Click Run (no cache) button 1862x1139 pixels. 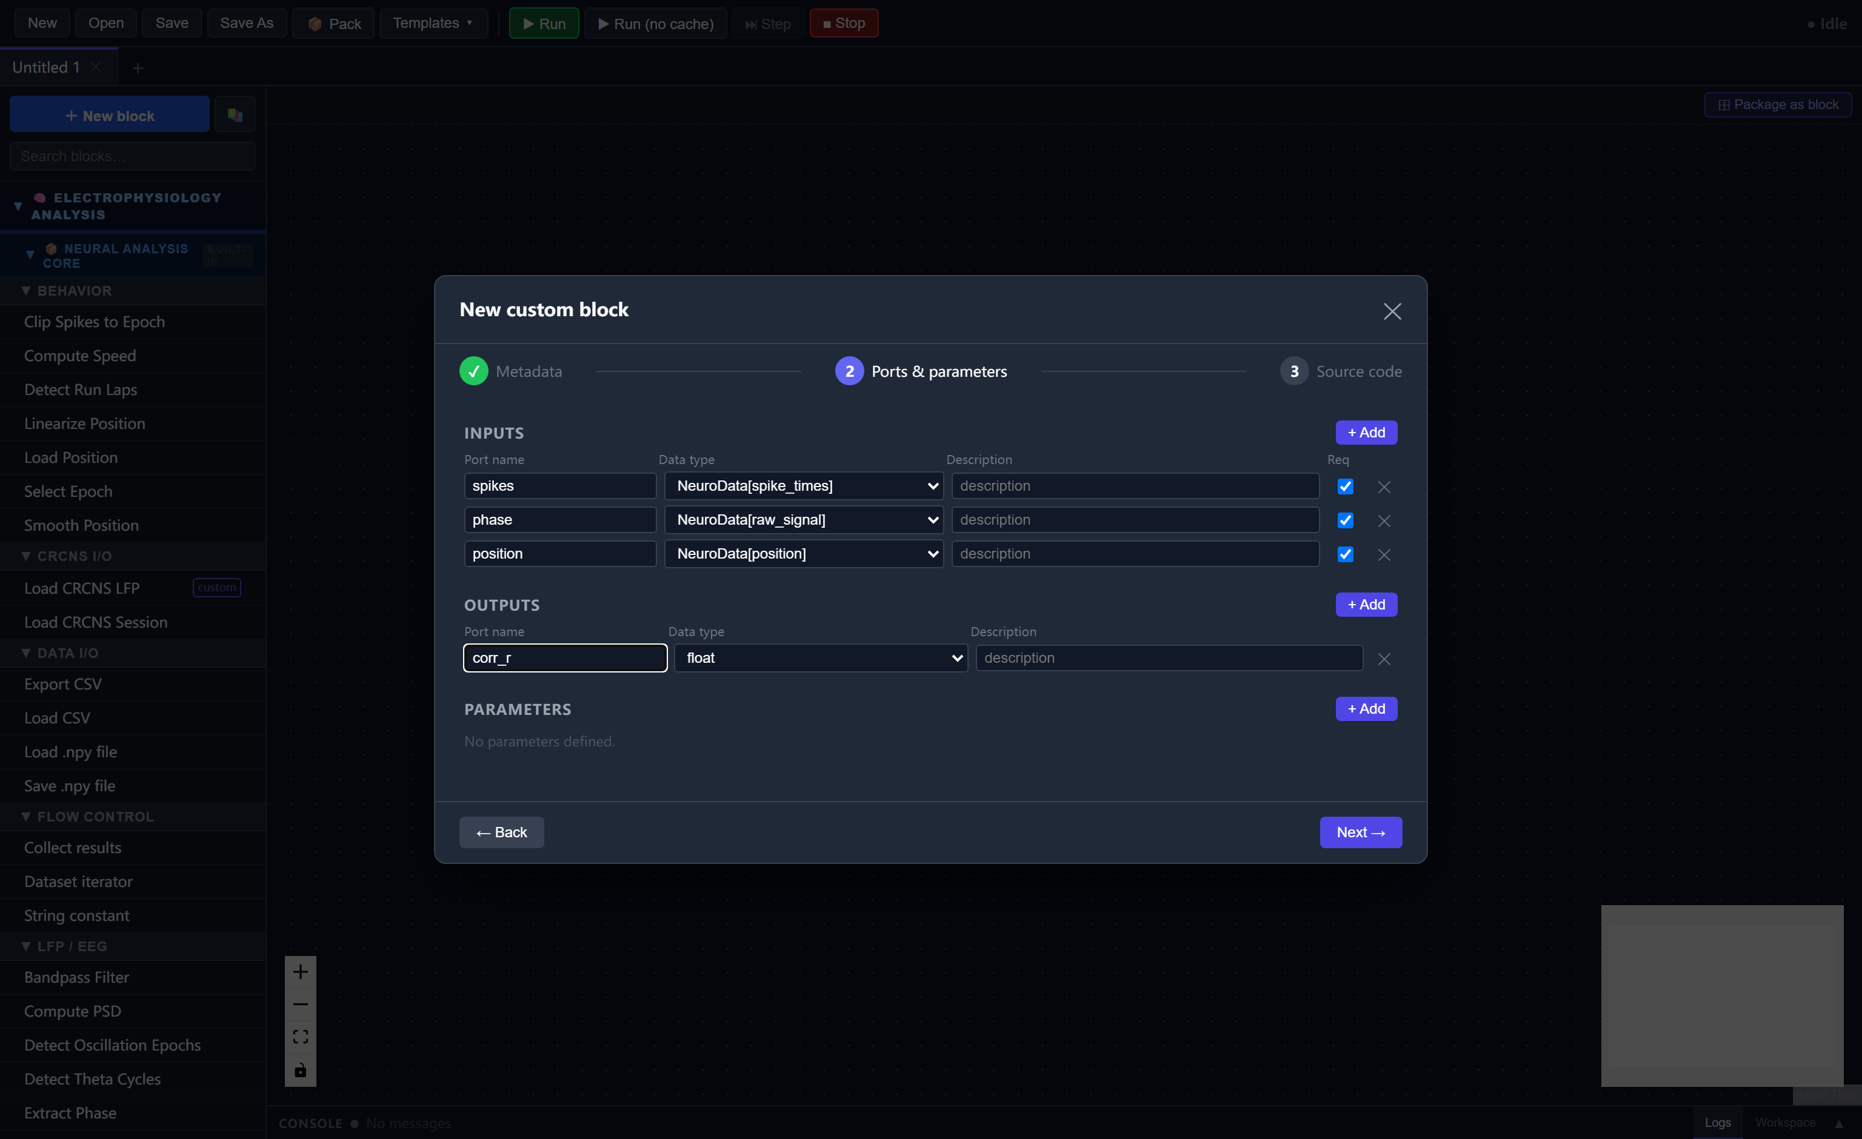tap(656, 24)
